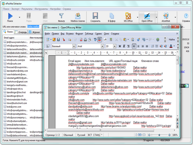Open page preview in Writer toolbar
This screenshot has width=193, height=145.
point(90,40)
